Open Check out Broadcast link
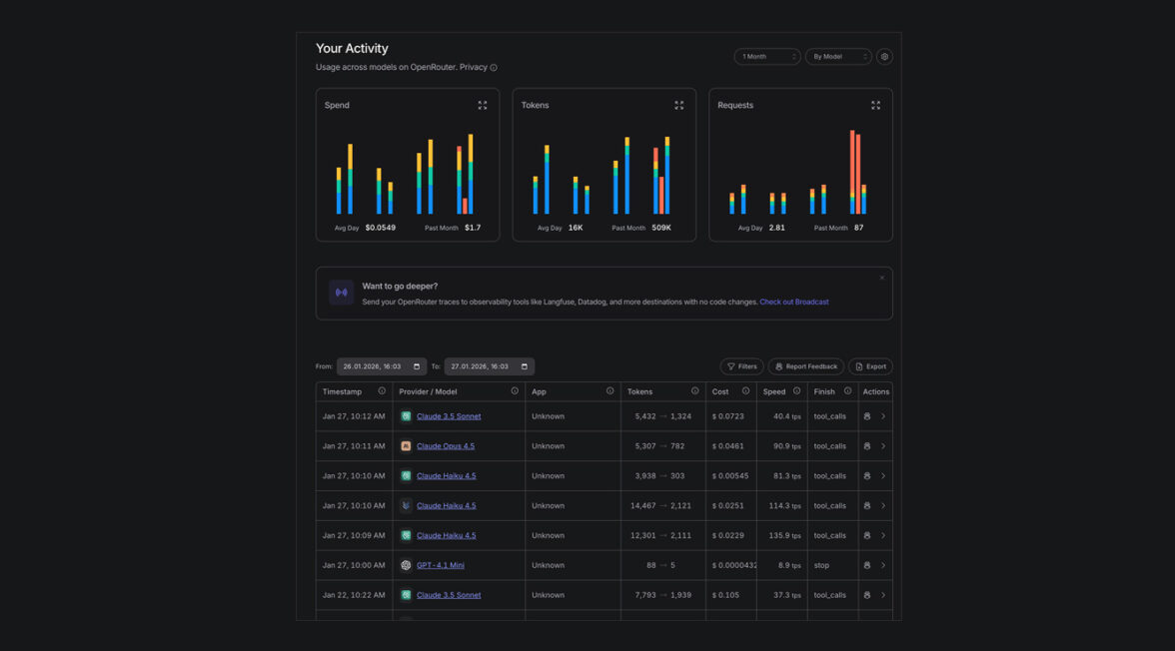This screenshot has height=651, width=1175. tap(793, 302)
